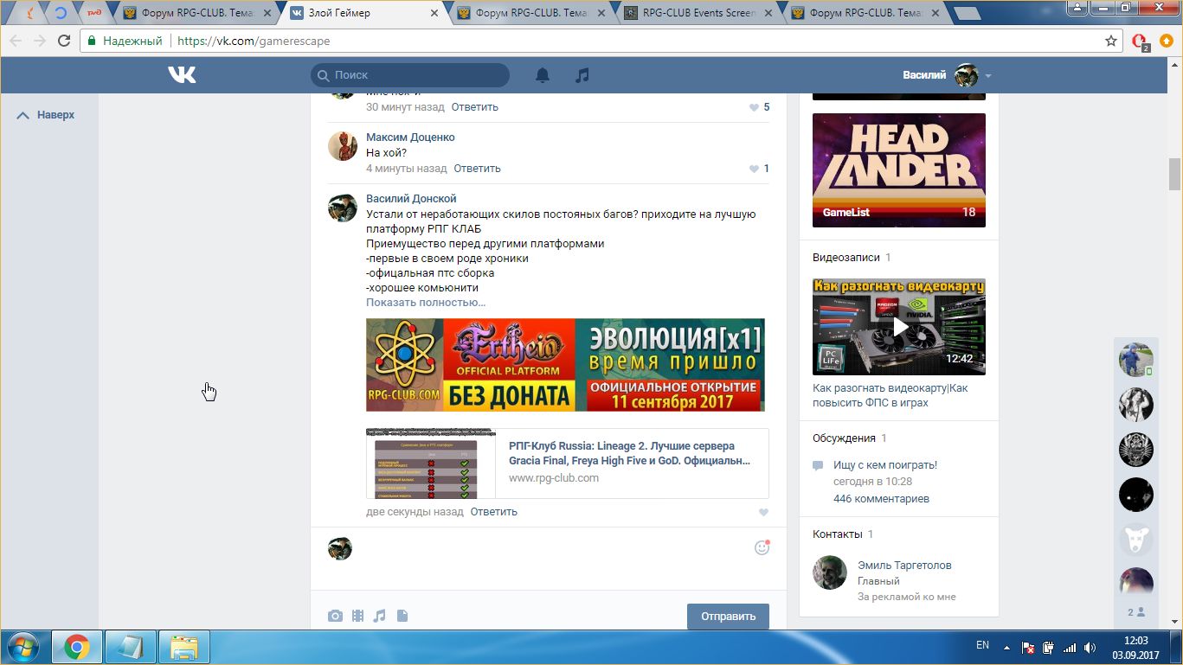
Task: Open the video title link about ФПС
Action: (x=890, y=395)
